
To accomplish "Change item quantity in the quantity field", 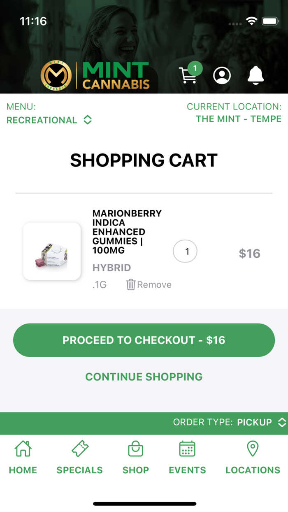I will 185,251.
